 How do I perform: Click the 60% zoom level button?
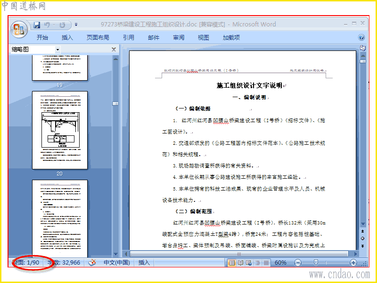click(x=280, y=263)
